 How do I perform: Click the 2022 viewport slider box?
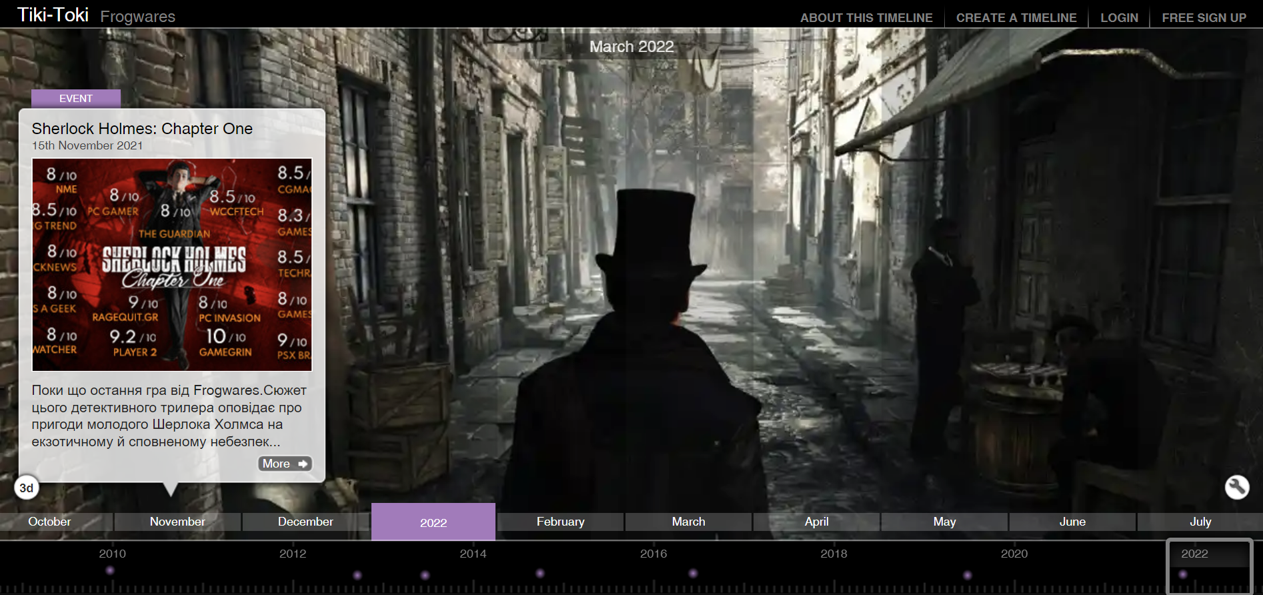(x=1210, y=566)
